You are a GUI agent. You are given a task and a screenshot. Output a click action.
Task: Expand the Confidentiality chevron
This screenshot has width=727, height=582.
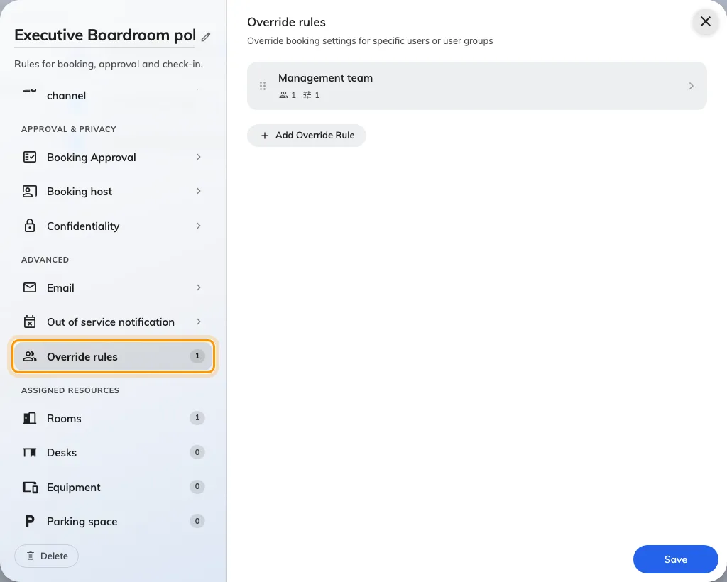click(x=199, y=226)
